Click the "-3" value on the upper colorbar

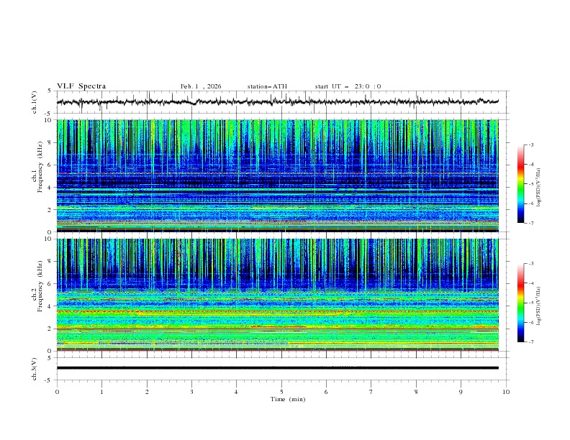[530, 145]
